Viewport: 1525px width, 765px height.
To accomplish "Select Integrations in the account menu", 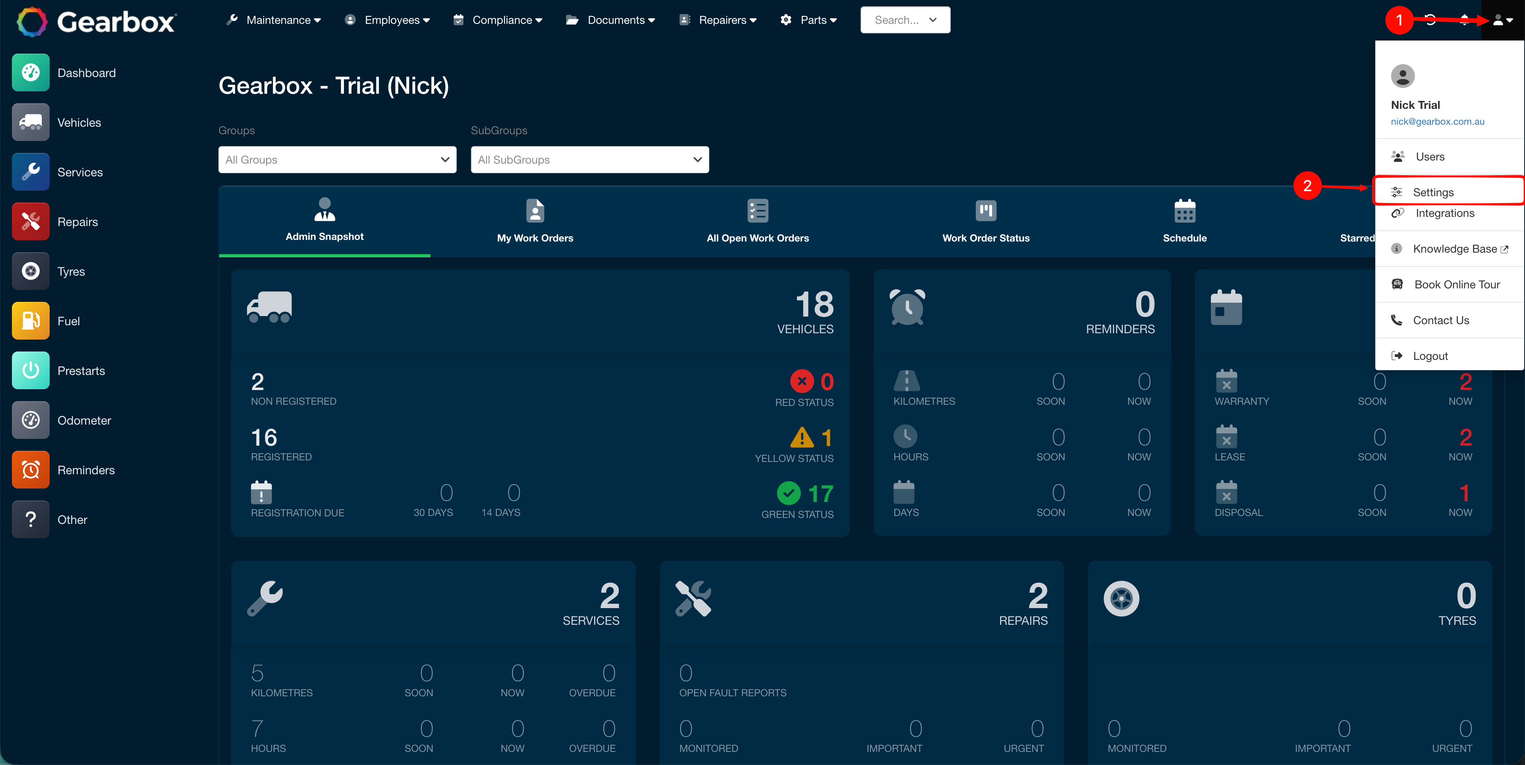I will tap(1449, 214).
